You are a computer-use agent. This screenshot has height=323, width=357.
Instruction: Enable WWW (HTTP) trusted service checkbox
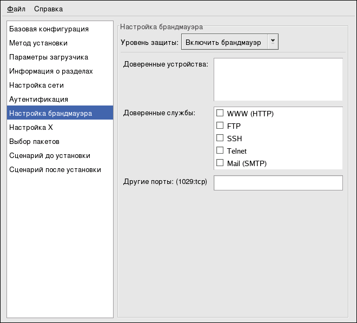point(220,113)
